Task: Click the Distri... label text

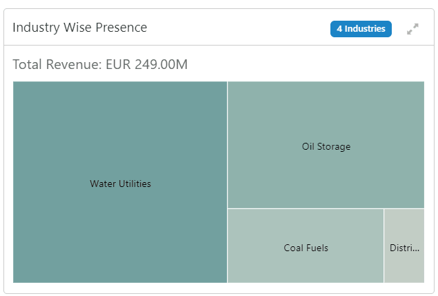Action: pos(404,248)
